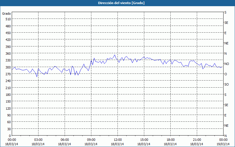Click the 360 y-axis value
This screenshot has width=235, height=147.
pos(9,54)
